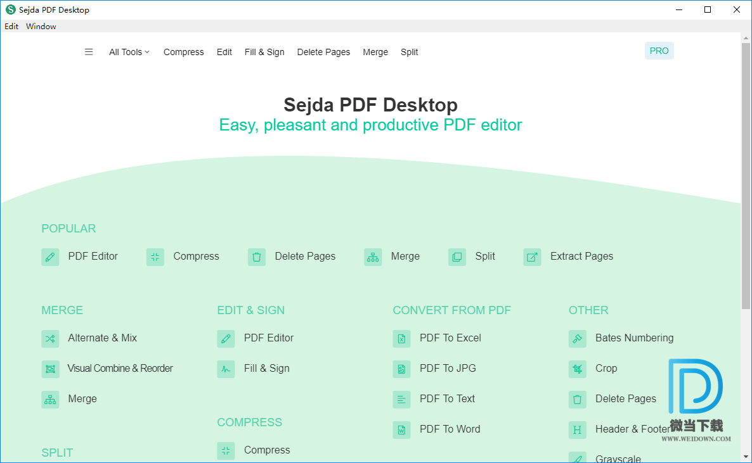Click the Sejda app logo in title bar
Viewport: 752px width, 463px height.
click(11, 10)
